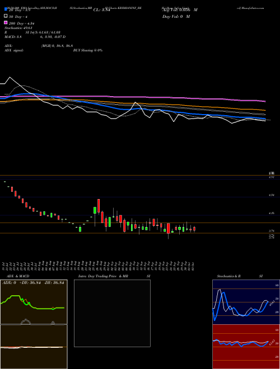Click the 'ADX: 0 +DY: 36.84 -DY: 36.84' header
Image resolution: width=280 pixels, height=369 pixels.
[33, 283]
